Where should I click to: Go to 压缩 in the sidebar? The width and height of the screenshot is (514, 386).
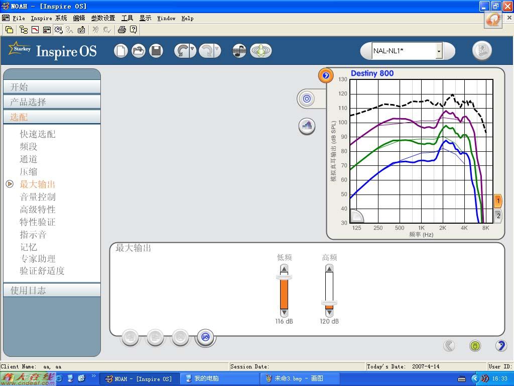click(x=29, y=172)
